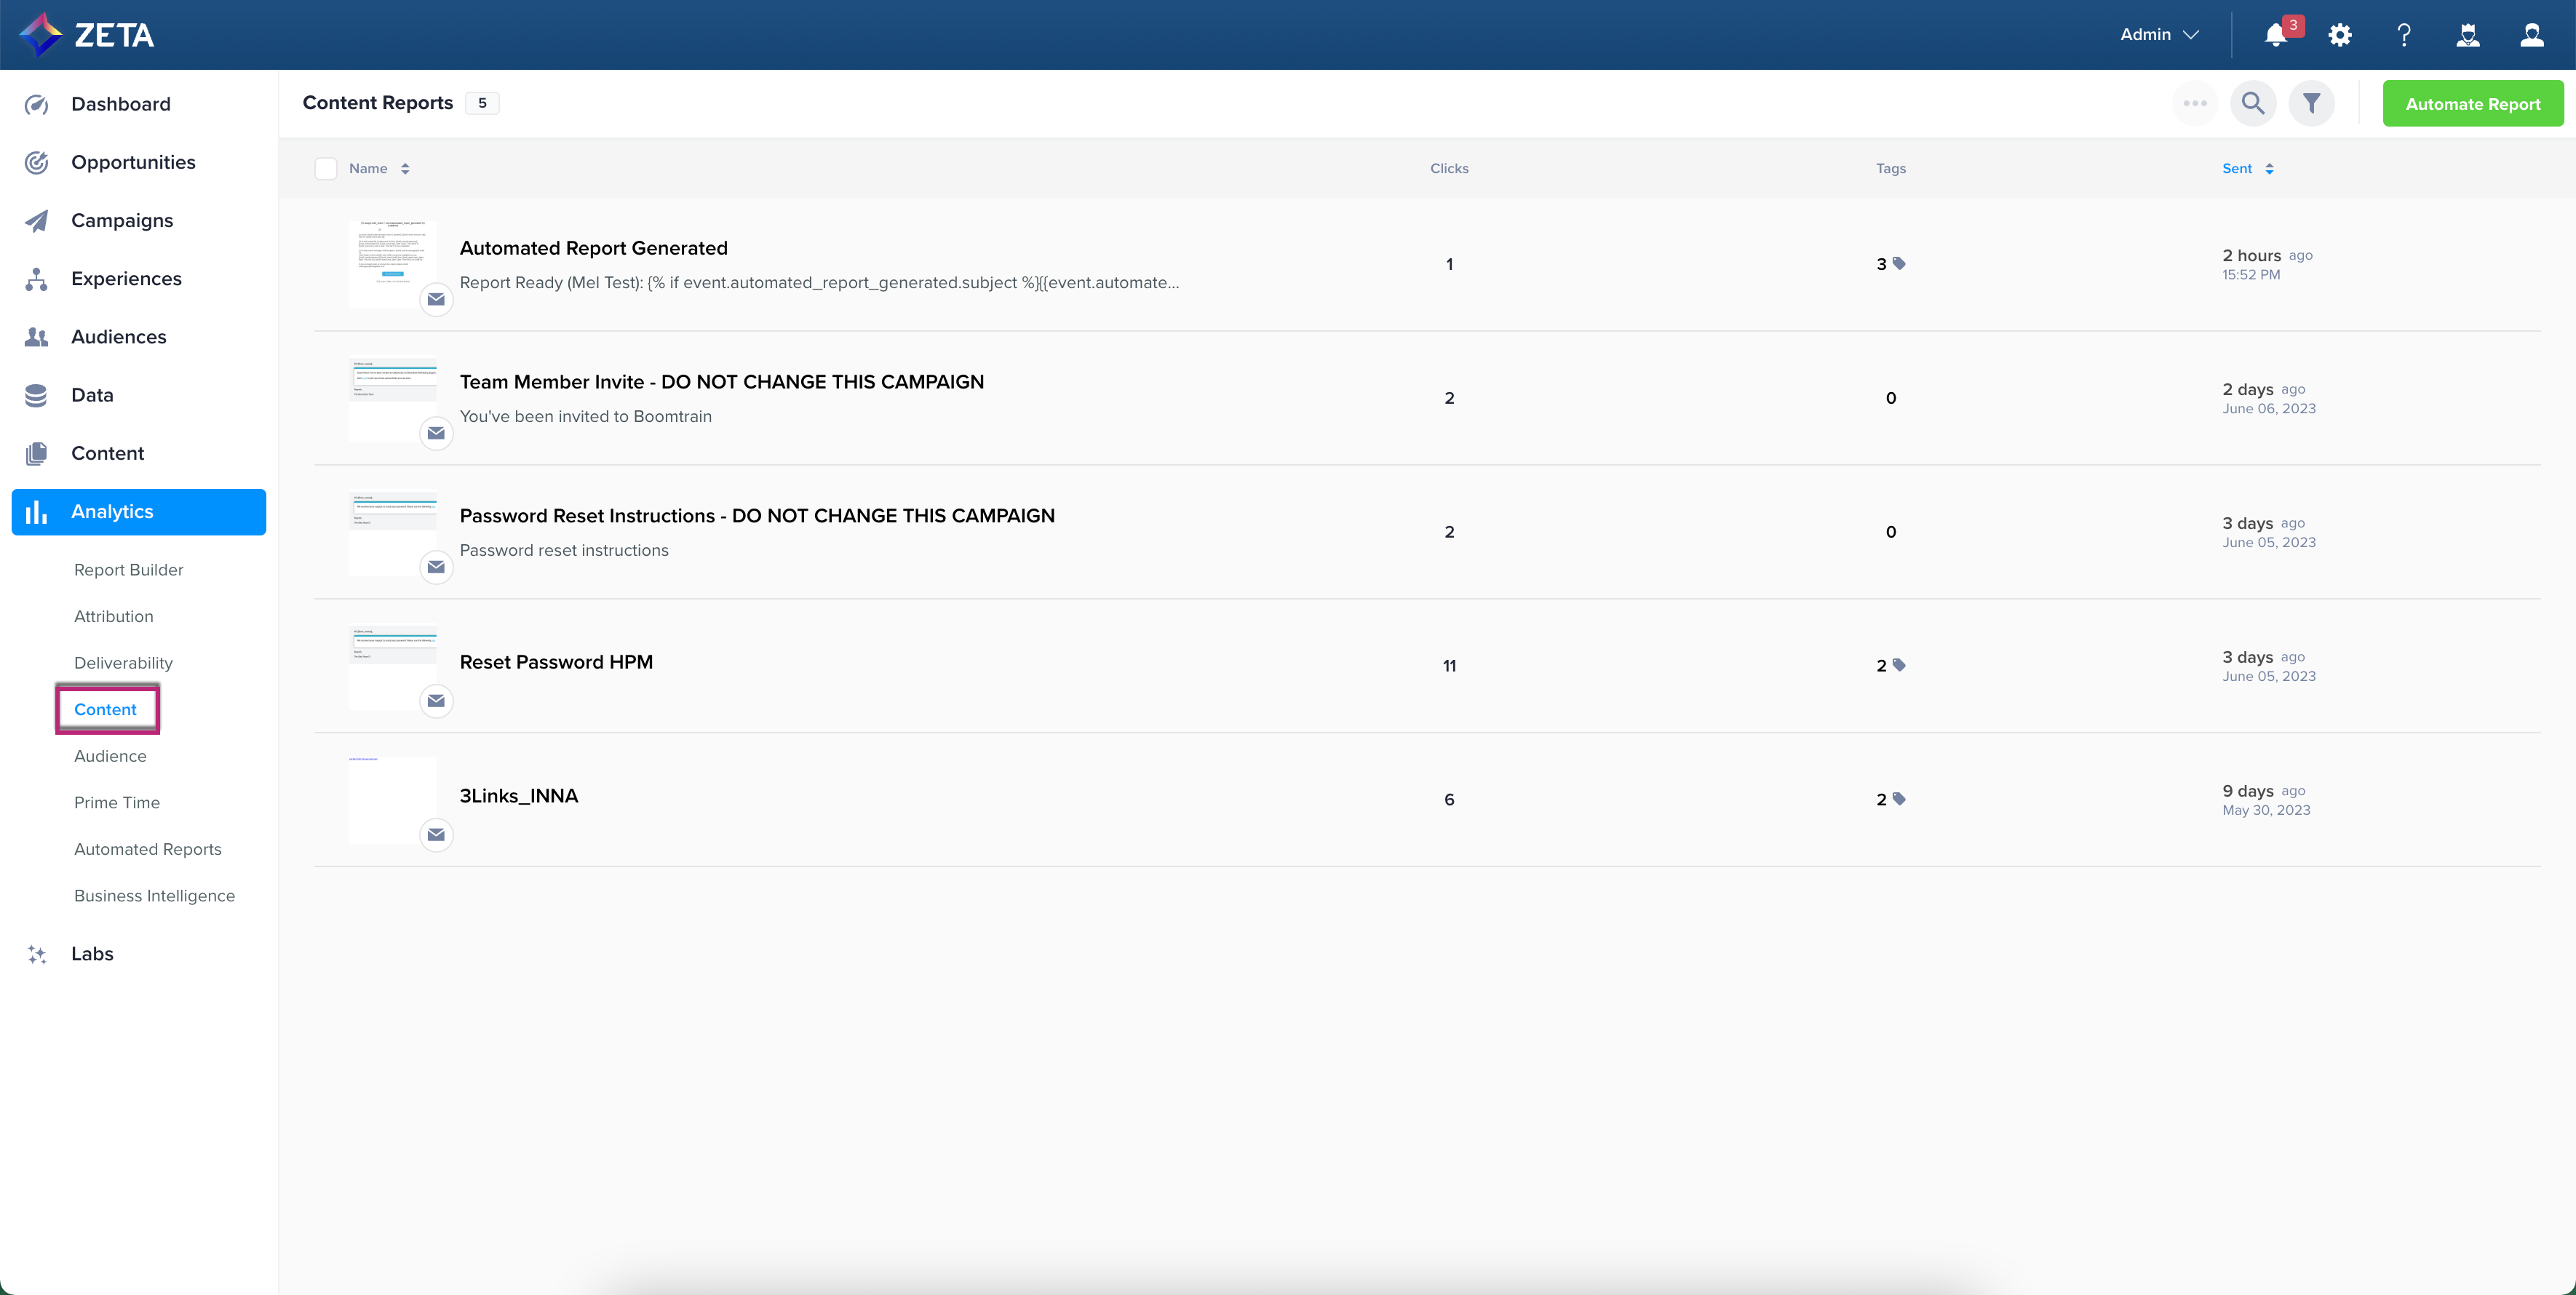
Task: Expand the Admin account dropdown
Action: pos(2159,35)
